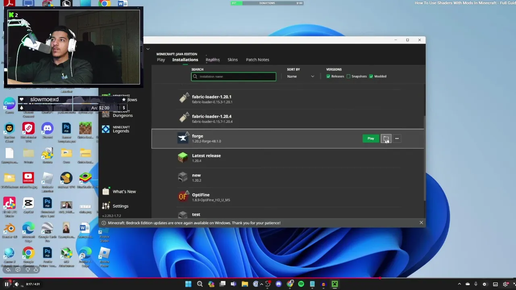Select the 'new' 1.20.2 installation row
The image size is (516, 290).
click(288, 178)
